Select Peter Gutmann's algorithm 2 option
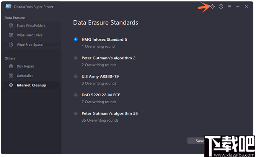Screen dimensions: 256x157 coord(76,58)
